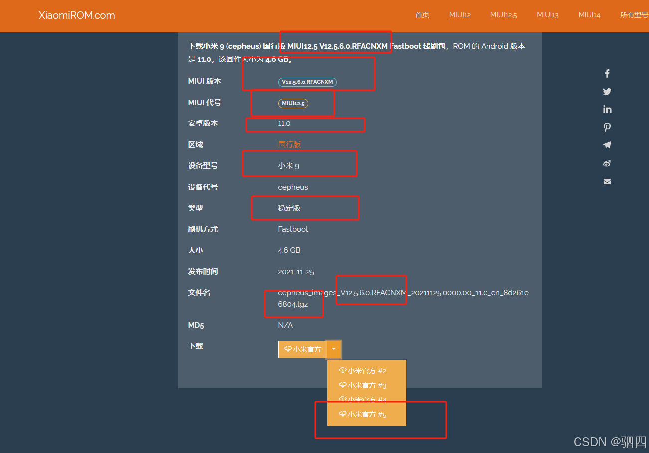Click the 4.6 GB size value
Viewport: 649px width, 453px height.
coord(289,250)
